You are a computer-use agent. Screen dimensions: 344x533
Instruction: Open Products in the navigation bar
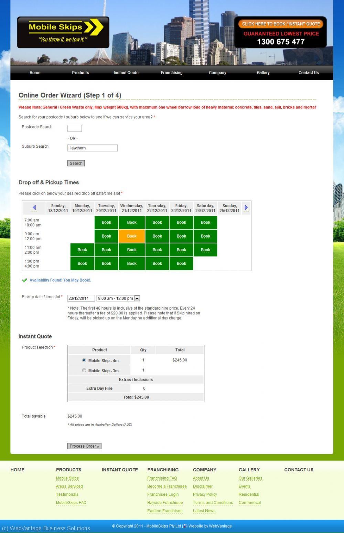(80, 73)
